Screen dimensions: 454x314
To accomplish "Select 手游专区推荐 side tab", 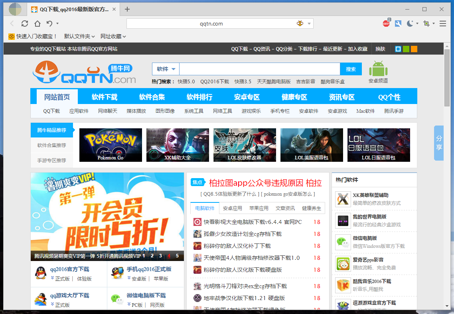I will 51,160.
